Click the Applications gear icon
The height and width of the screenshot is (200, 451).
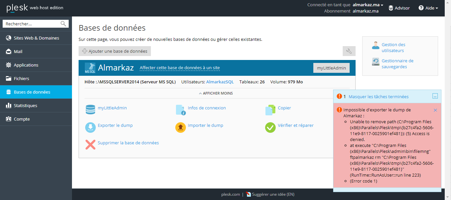click(x=9, y=65)
